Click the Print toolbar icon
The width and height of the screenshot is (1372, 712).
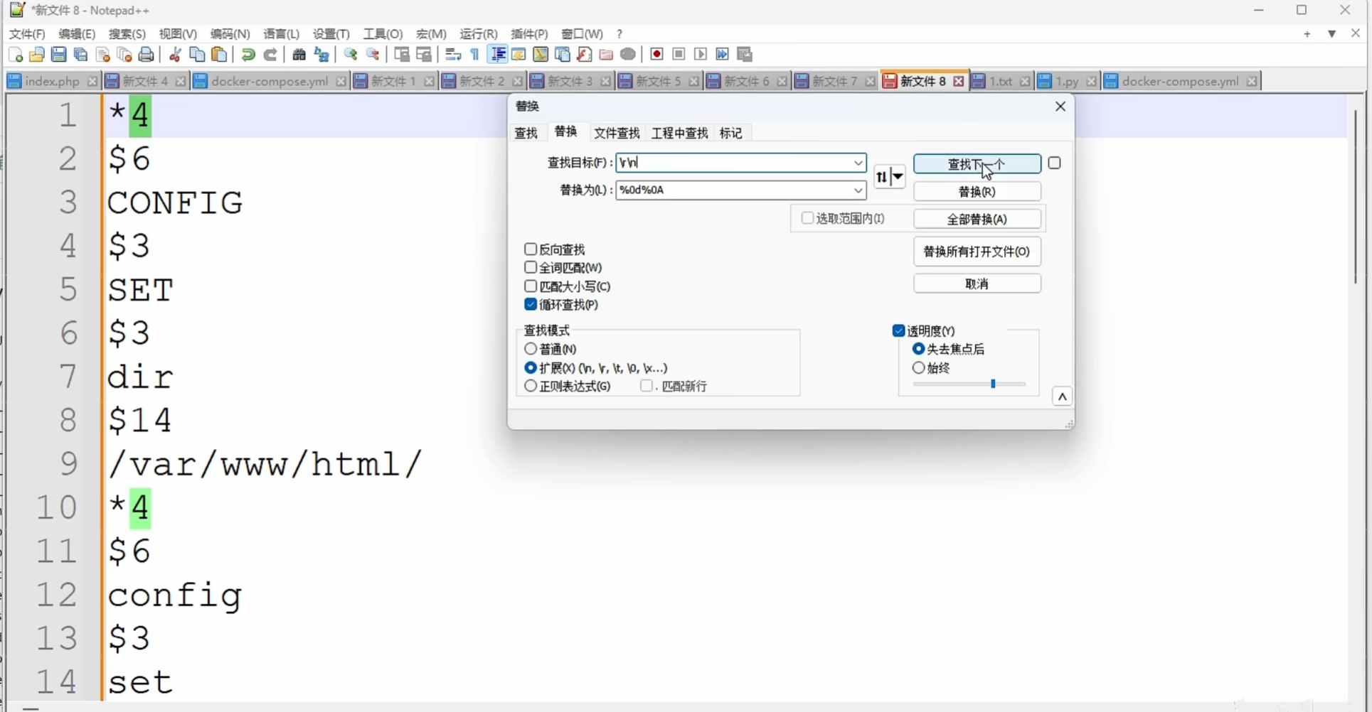tap(147, 55)
